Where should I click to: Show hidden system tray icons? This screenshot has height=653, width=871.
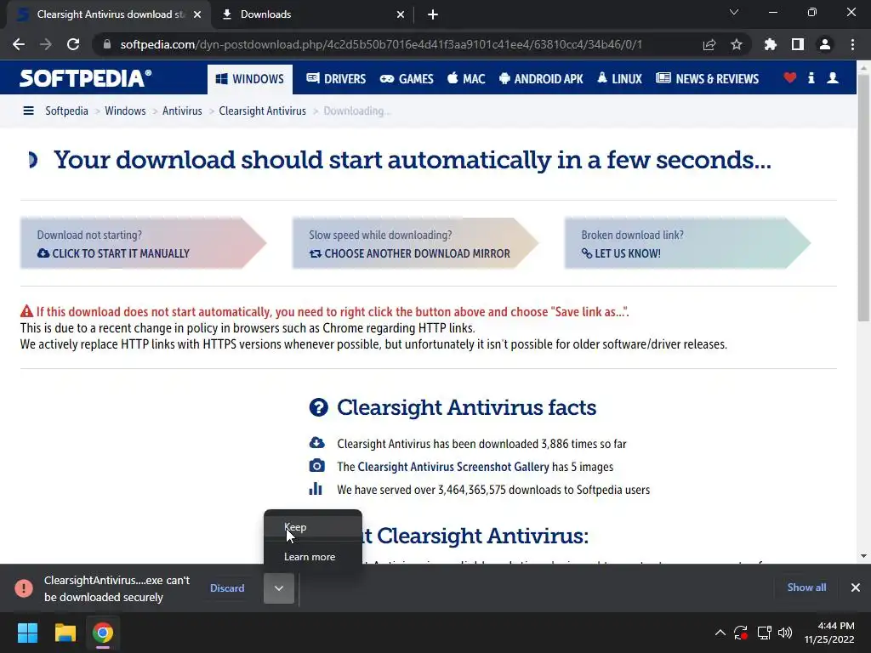tap(720, 633)
